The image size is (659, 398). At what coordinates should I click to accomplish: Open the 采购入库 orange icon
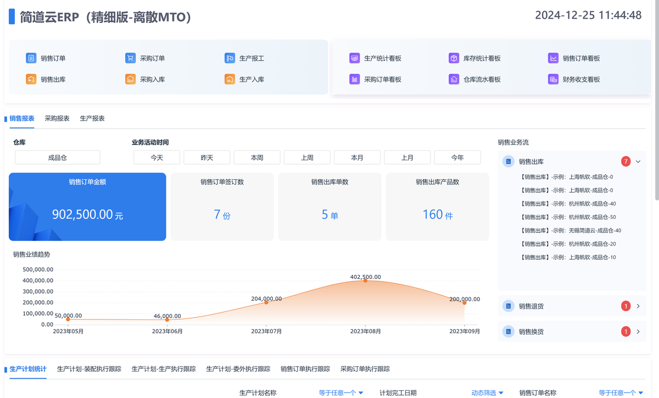(x=130, y=80)
